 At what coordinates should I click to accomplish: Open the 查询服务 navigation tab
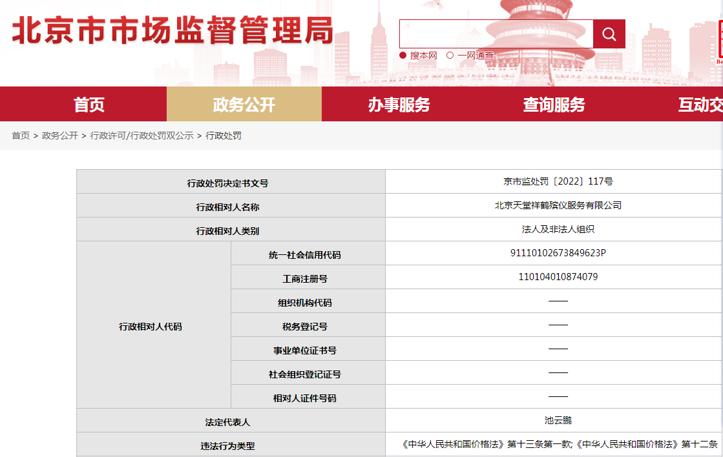(x=554, y=105)
